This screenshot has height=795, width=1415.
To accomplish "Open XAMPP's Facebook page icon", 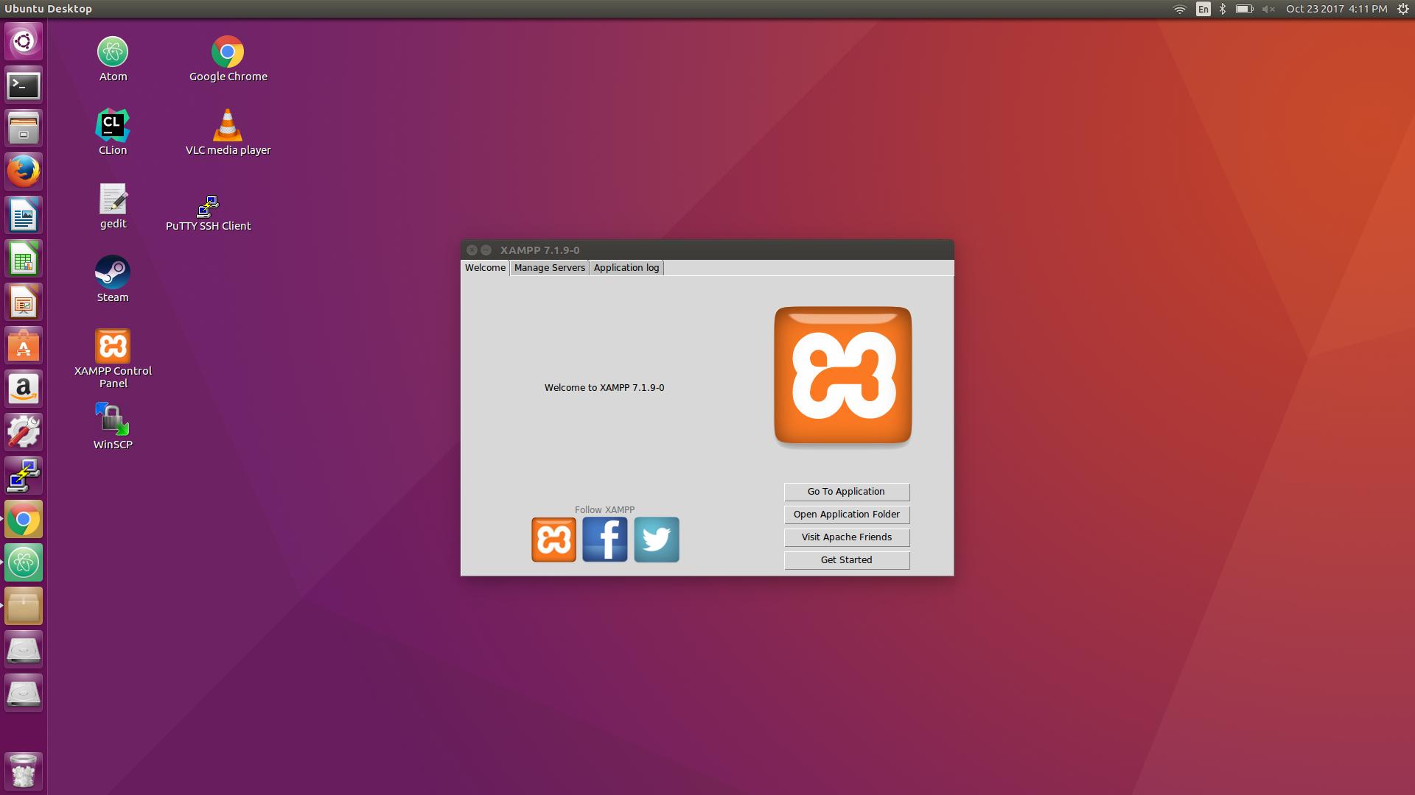I will (604, 540).
